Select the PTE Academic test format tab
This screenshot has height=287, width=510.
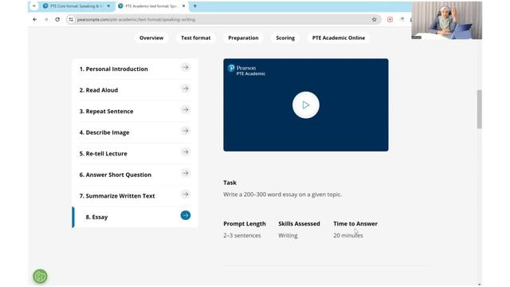point(152,6)
